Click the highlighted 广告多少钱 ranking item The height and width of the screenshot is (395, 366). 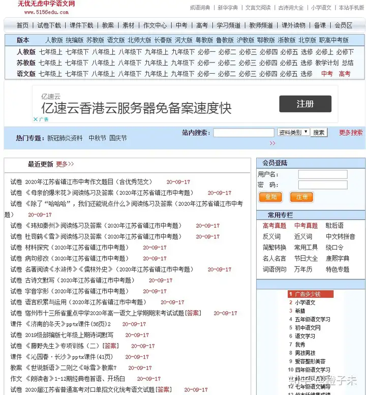(x=310, y=294)
